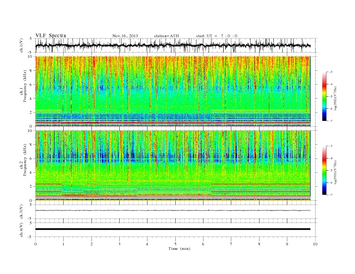Click the 'ch.4(V)' axis label
The image size is (355, 274).
[22, 230]
